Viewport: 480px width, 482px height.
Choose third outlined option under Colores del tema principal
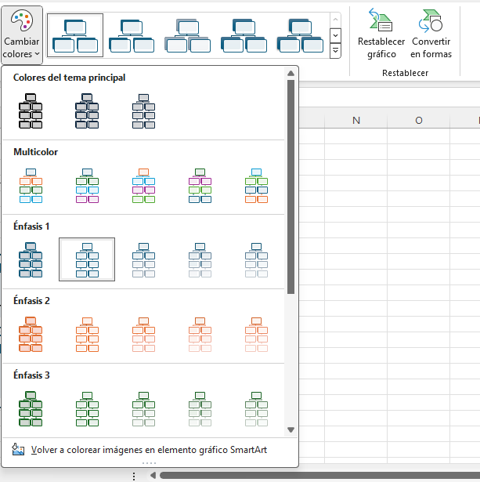point(143,111)
